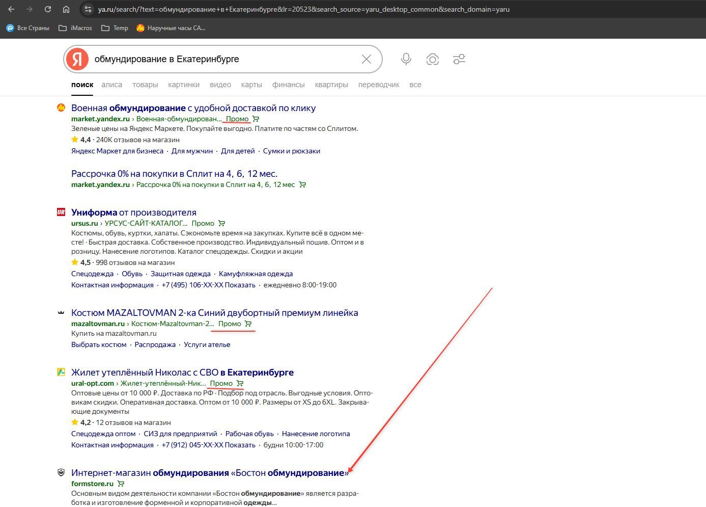This screenshot has width=706, height=507.
Task: Open Камуфляжная одежда sitelink
Action: click(256, 274)
